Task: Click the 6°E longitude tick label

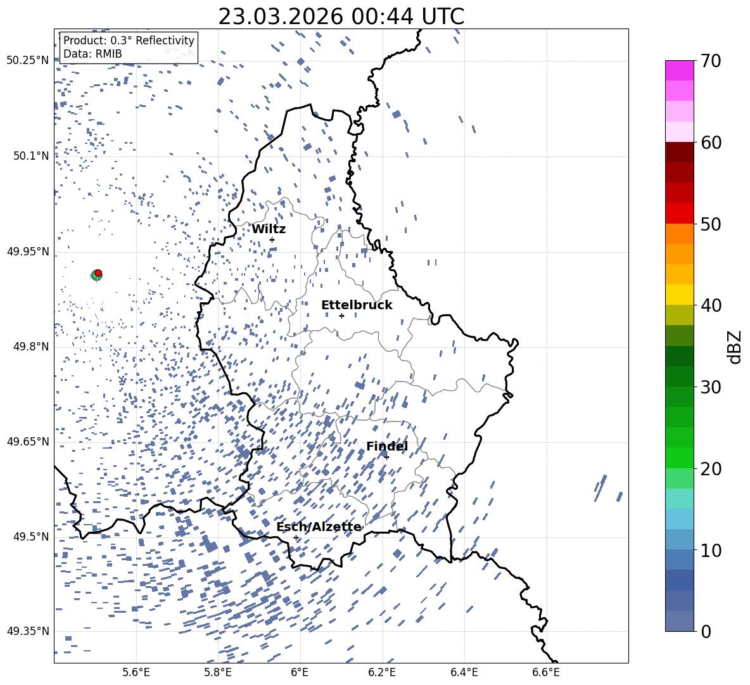Action: (300, 672)
